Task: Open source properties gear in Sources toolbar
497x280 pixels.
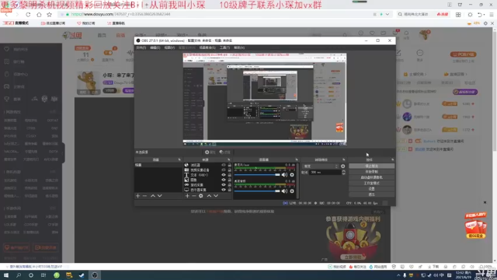Action: pos(201,196)
